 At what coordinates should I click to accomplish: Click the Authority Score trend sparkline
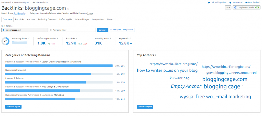19,43
